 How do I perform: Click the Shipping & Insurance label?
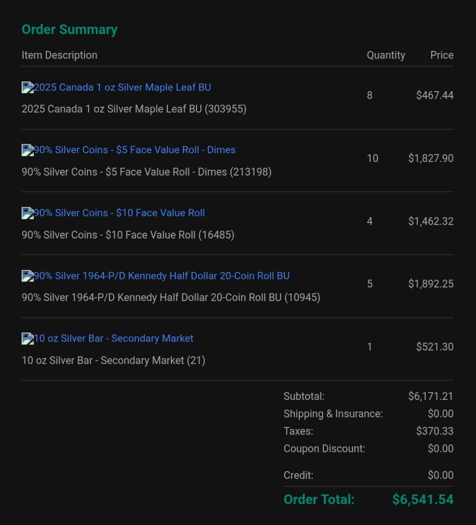(333, 414)
